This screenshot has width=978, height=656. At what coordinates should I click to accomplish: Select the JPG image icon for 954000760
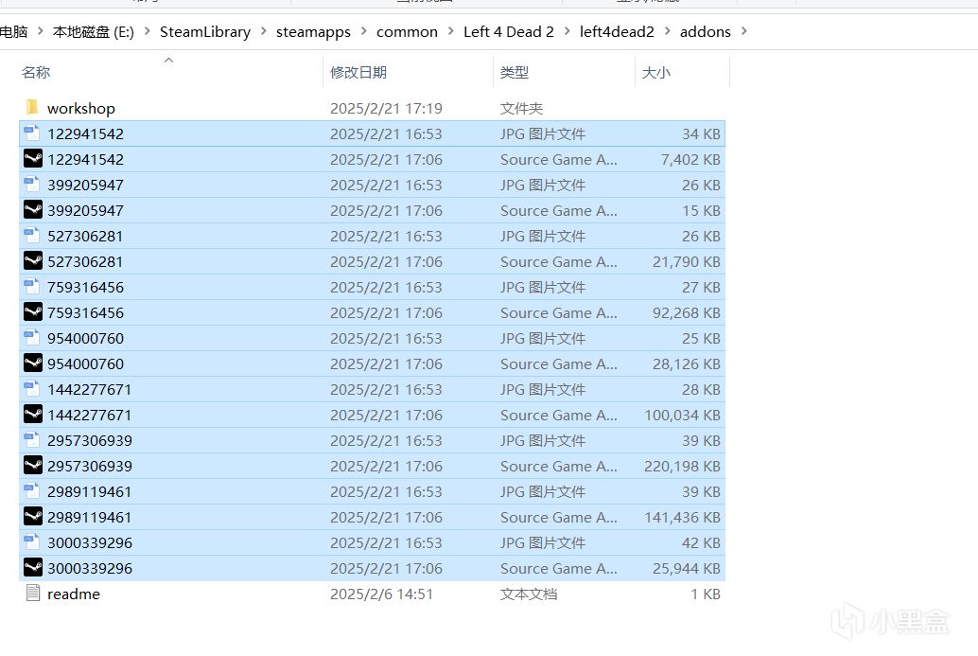click(32, 338)
